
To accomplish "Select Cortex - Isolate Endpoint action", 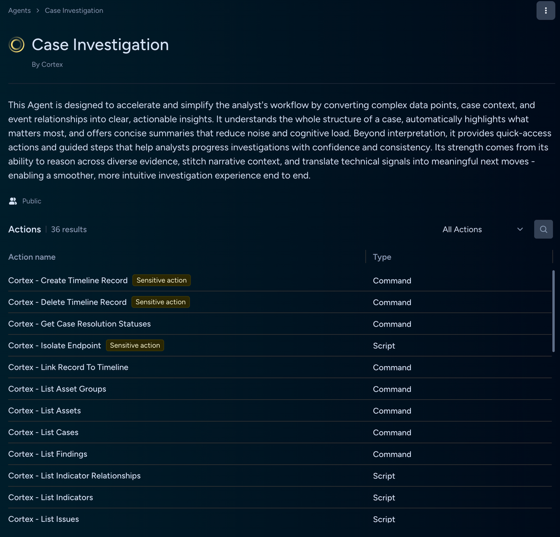I will (280, 345).
